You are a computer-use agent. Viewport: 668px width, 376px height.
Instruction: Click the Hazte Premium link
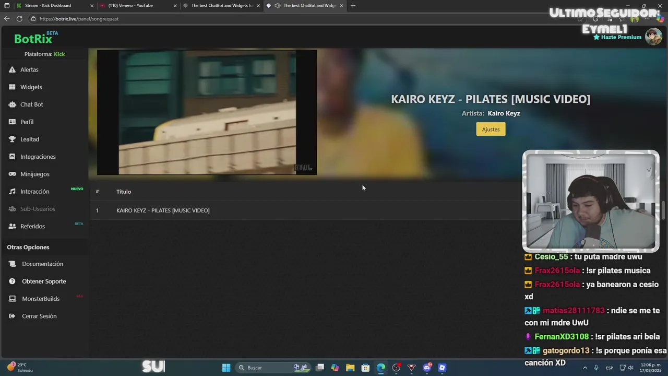click(618, 37)
